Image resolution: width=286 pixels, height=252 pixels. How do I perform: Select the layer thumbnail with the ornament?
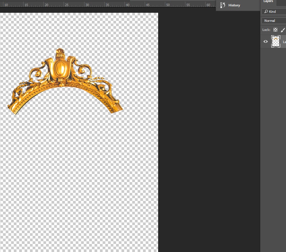coord(276,42)
